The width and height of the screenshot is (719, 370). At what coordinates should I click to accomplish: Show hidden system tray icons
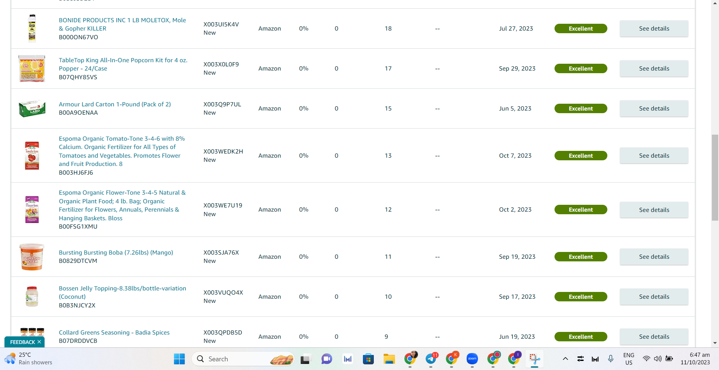[565, 359]
